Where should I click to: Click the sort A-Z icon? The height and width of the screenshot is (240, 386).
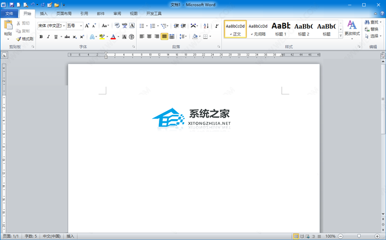(x=206, y=26)
